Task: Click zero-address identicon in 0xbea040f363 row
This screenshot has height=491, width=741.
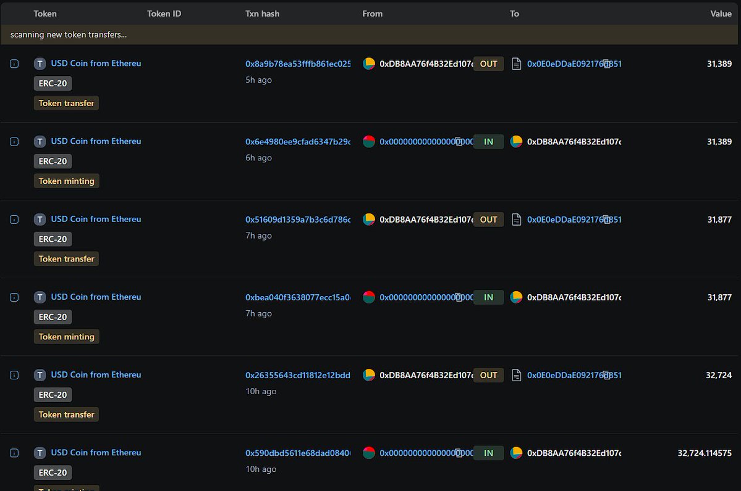Action: pos(369,297)
